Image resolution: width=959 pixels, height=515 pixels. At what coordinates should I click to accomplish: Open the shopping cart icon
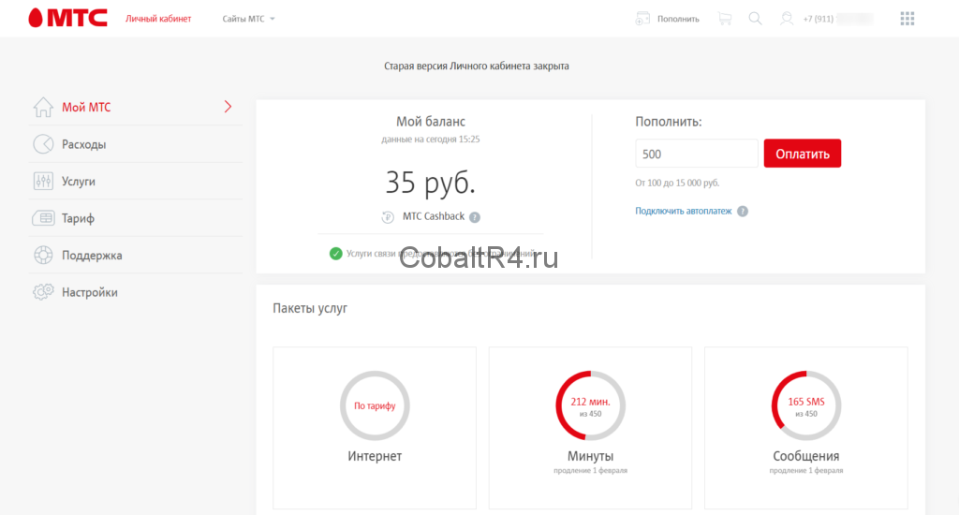tap(724, 19)
